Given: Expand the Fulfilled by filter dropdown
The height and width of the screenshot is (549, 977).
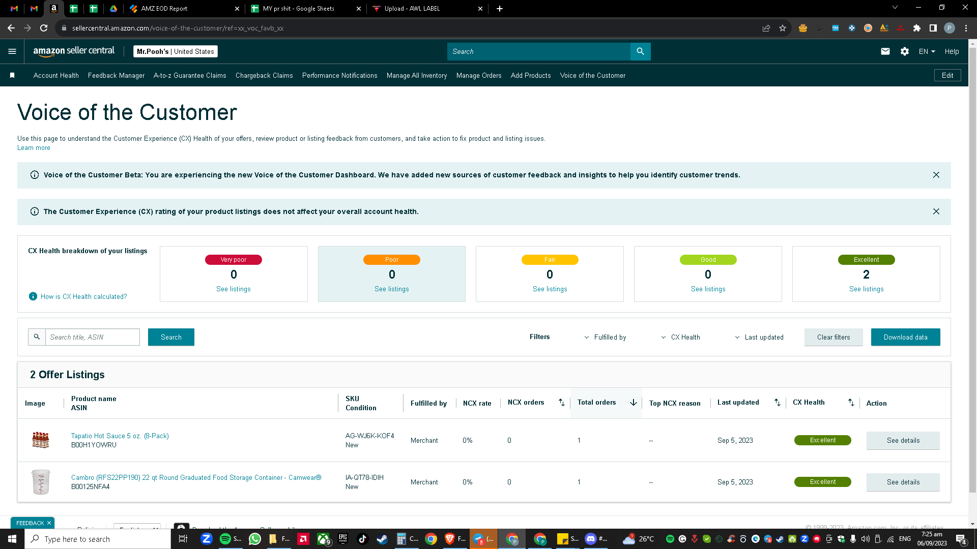Looking at the screenshot, I should tap(606, 337).
